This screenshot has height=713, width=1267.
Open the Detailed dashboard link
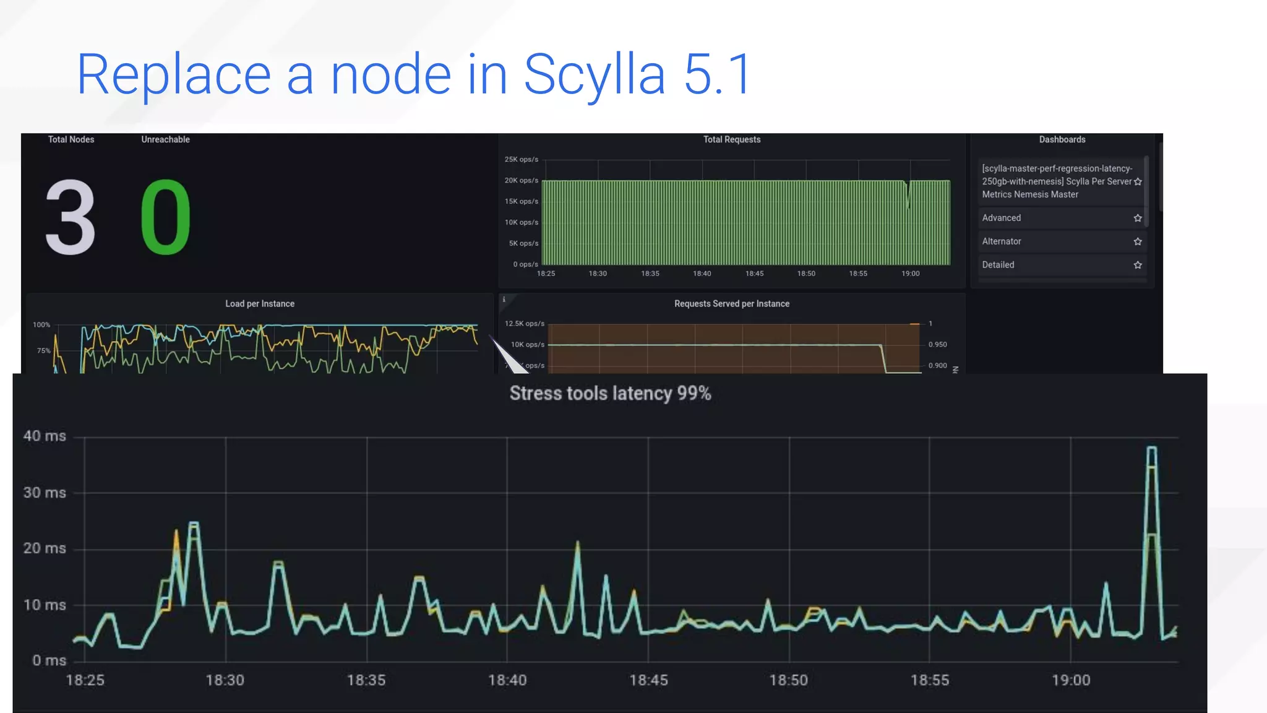point(998,265)
